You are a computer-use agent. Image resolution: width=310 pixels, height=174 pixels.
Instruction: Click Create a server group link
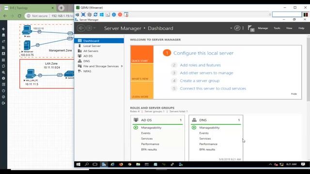(200, 81)
